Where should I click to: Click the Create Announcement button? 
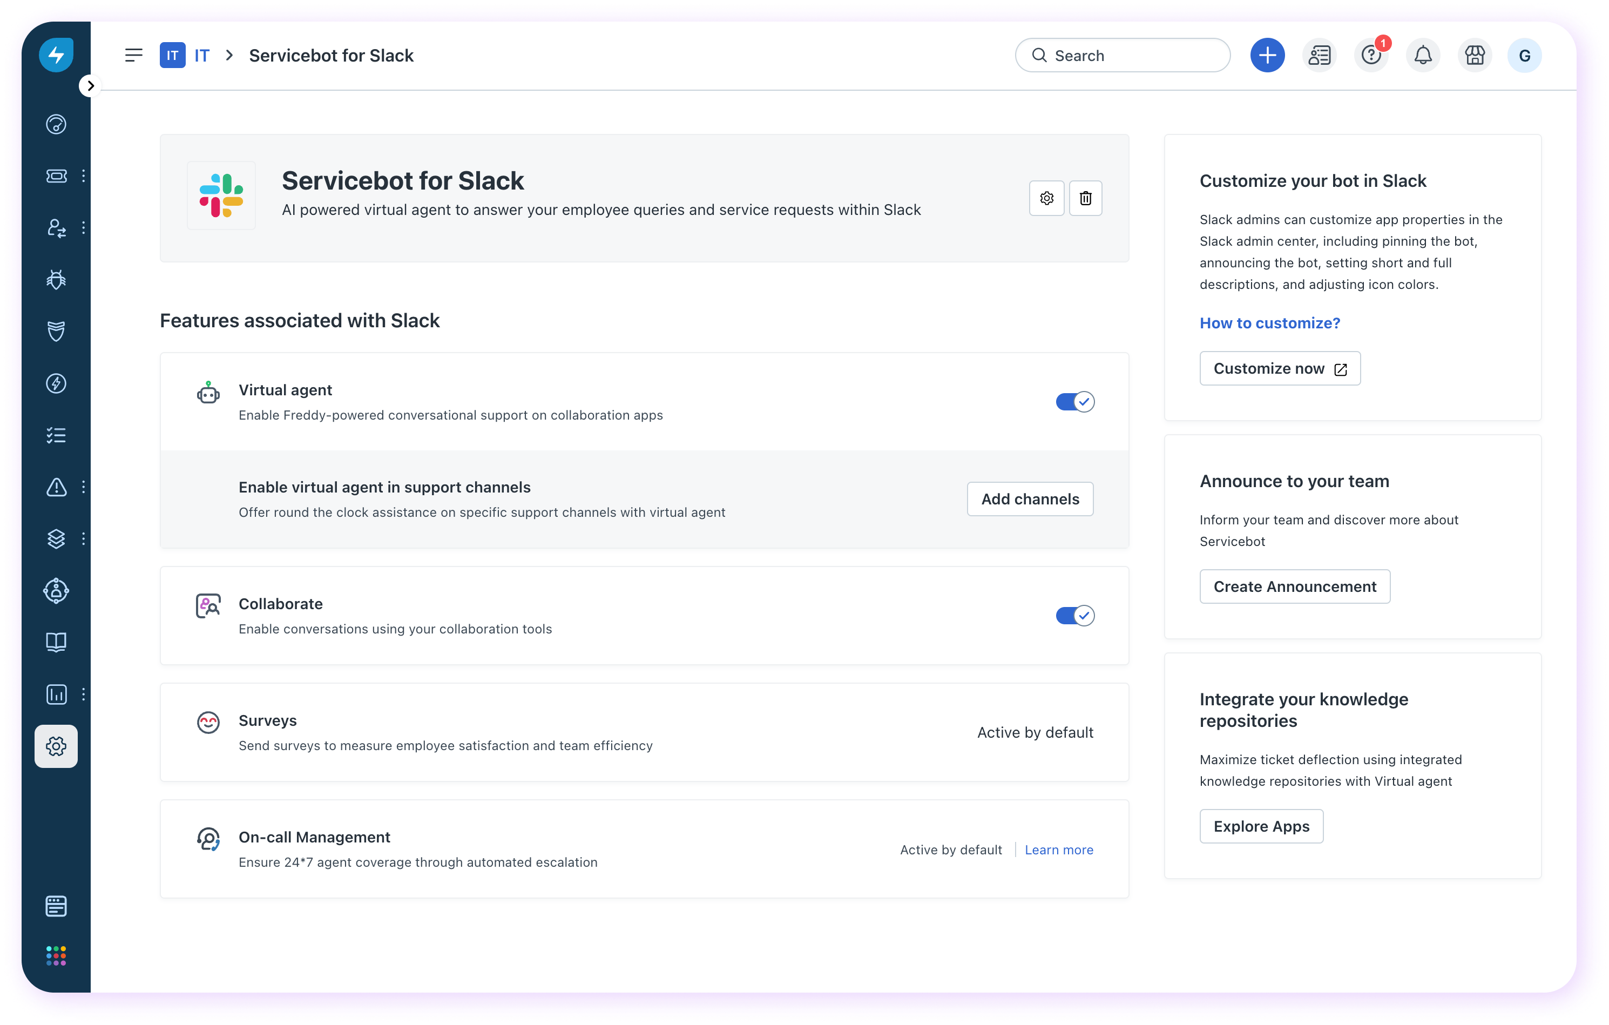pos(1294,586)
